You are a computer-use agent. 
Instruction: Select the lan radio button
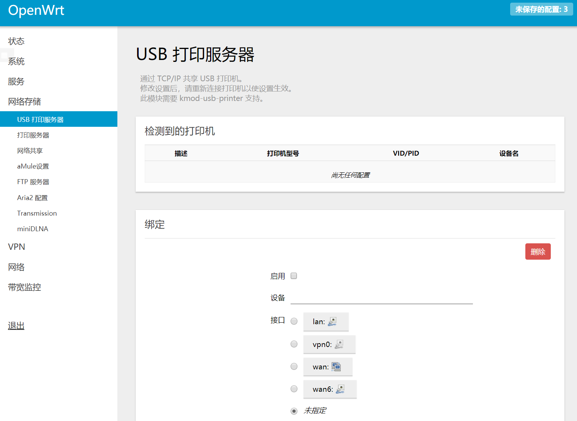pos(294,321)
